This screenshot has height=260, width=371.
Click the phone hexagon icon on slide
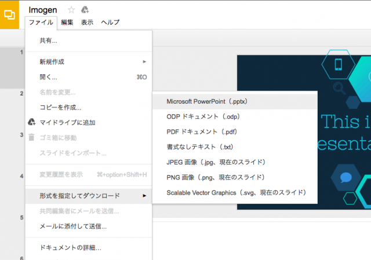pos(339,64)
